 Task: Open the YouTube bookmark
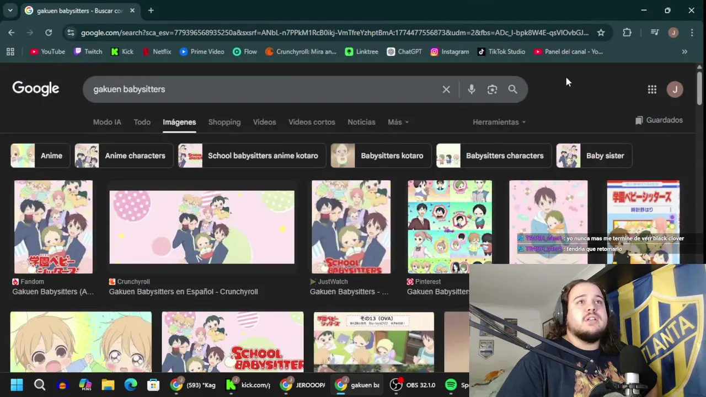pyautogui.click(x=47, y=52)
